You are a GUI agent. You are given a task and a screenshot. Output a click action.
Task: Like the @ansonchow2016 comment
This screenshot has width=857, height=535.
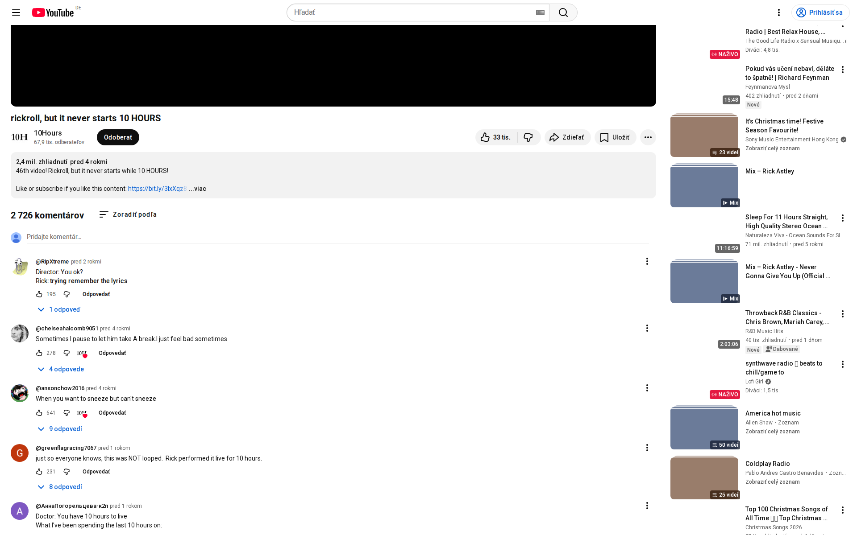click(39, 413)
